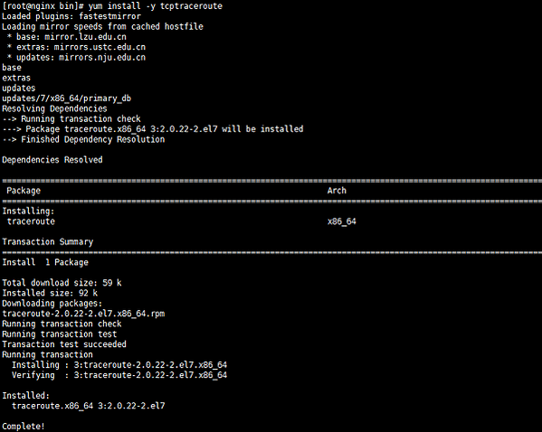Click the base mirror.lzu.edu.cn entry
542x432 pixels.
(x=66, y=37)
